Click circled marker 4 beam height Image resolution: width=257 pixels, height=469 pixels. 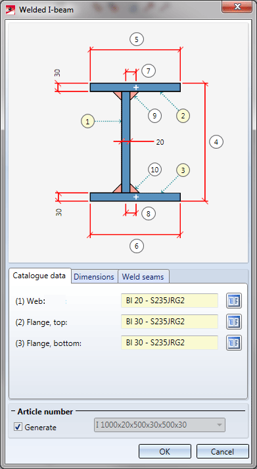[x=216, y=142]
